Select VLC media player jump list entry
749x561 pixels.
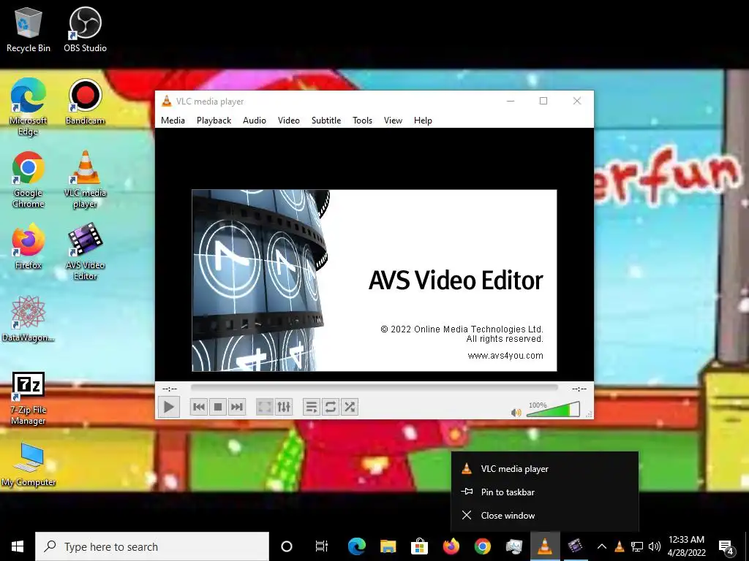[x=544, y=468]
